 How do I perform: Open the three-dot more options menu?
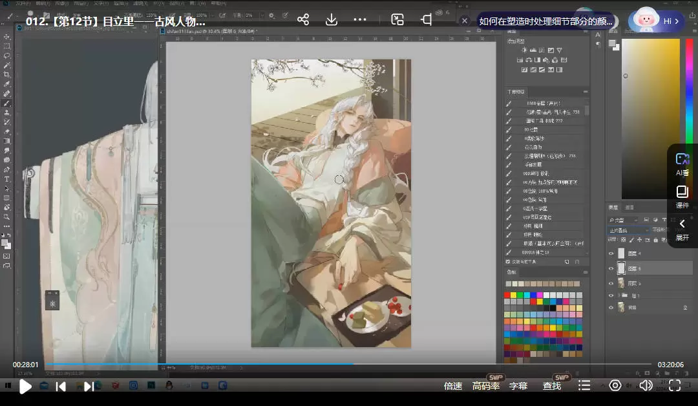coord(360,19)
